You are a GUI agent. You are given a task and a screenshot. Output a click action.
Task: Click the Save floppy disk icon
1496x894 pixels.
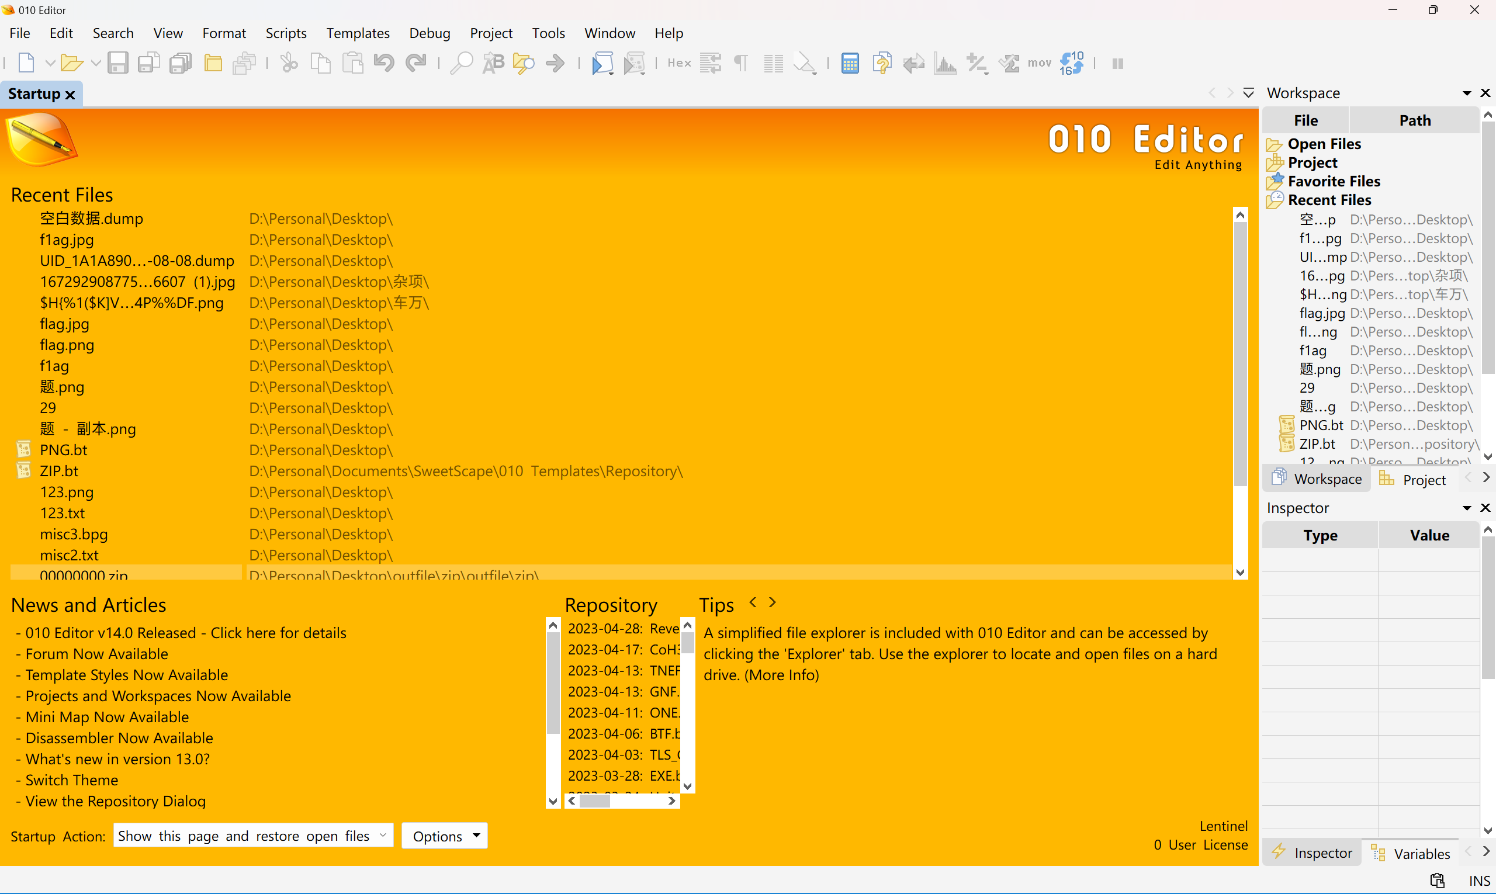click(x=117, y=63)
